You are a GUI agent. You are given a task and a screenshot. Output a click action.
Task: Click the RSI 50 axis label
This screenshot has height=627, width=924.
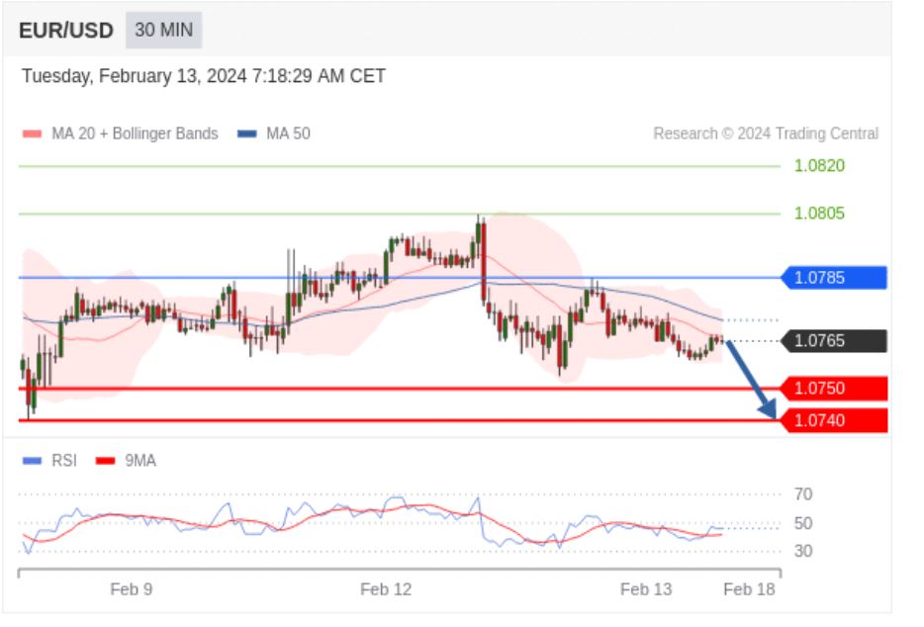(x=803, y=523)
